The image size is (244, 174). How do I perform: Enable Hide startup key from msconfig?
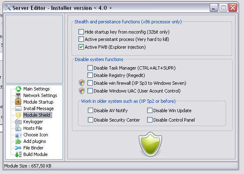click(81, 32)
